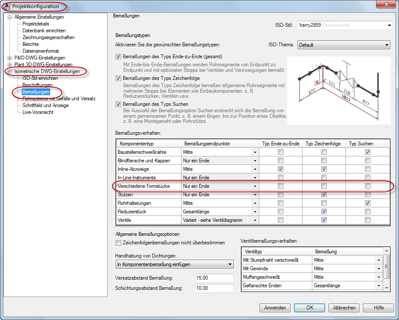Click the Projektkonfiguration app icon in title bar

point(7,6)
